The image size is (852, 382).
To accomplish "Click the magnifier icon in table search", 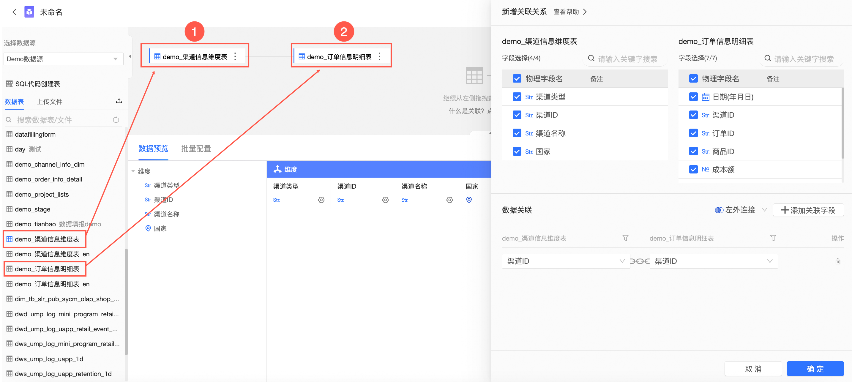I will coord(9,120).
